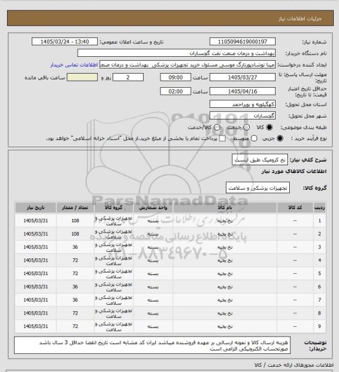The width and height of the screenshot is (339, 372).
Task: Click the تاریخ نیاز column header
Action: 36,207
